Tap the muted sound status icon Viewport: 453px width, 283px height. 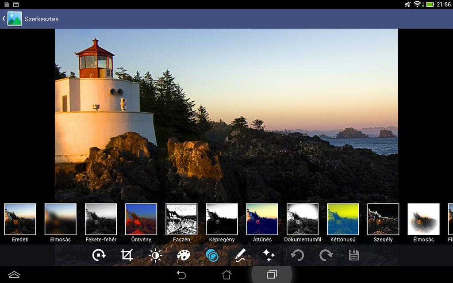pos(408,4)
